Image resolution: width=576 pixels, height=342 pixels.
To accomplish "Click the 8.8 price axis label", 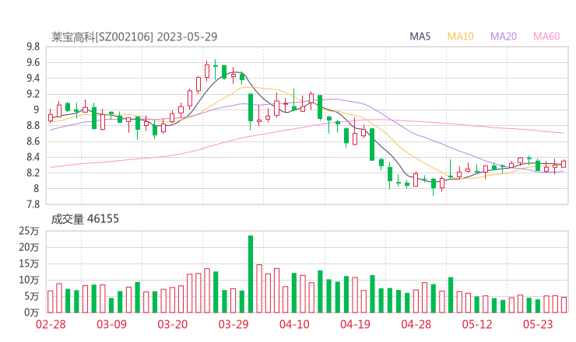I will coord(33,125).
